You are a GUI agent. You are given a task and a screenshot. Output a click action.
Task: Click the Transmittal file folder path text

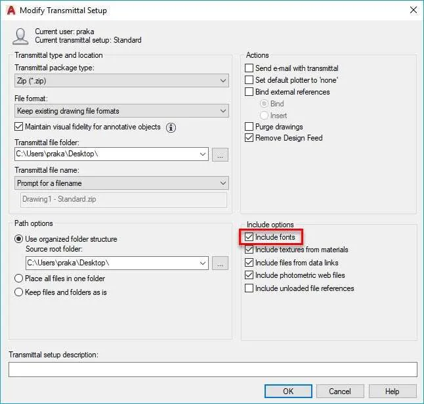(57, 154)
